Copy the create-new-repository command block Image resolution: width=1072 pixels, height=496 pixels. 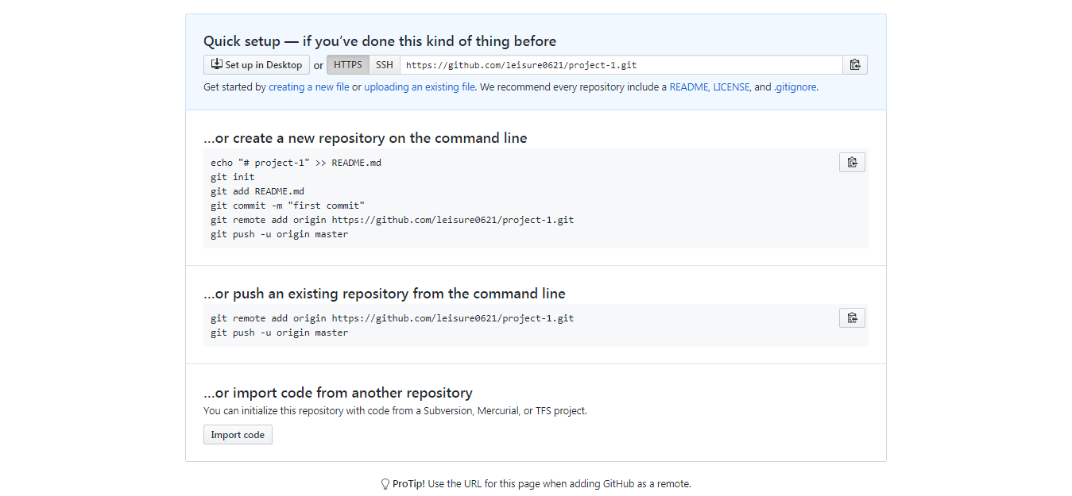click(852, 162)
